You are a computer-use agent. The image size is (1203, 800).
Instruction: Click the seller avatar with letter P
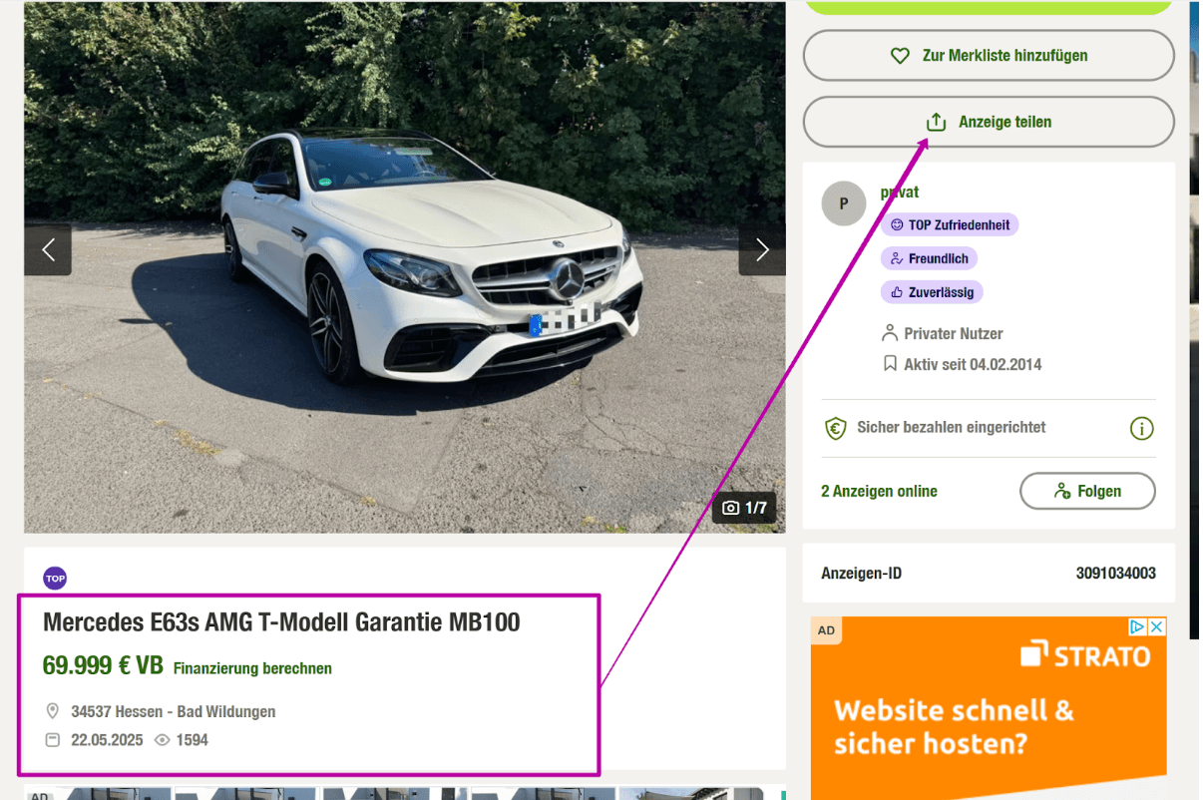[844, 203]
